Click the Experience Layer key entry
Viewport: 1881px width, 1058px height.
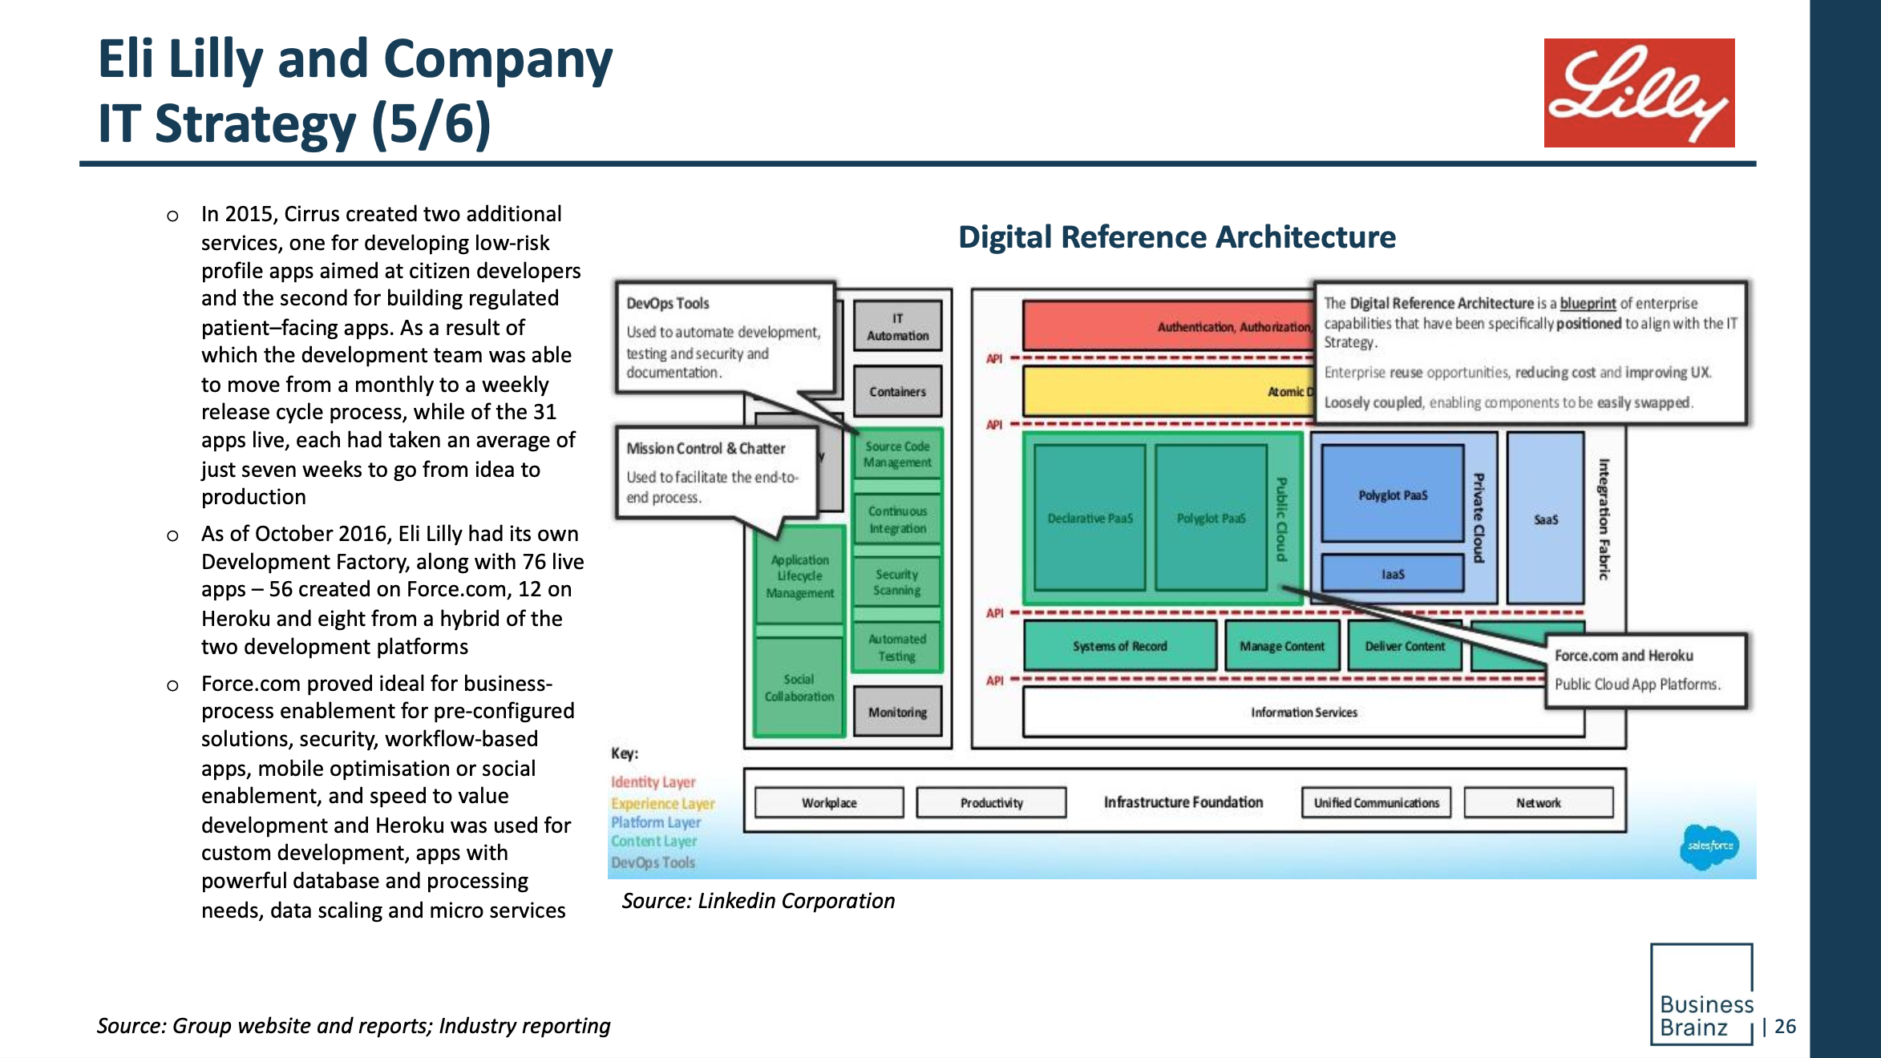coord(663,803)
